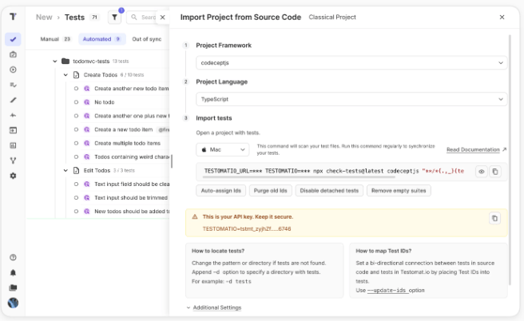Select the circle beside No todo
Screen dimensions: 524x321
(x=76, y=102)
